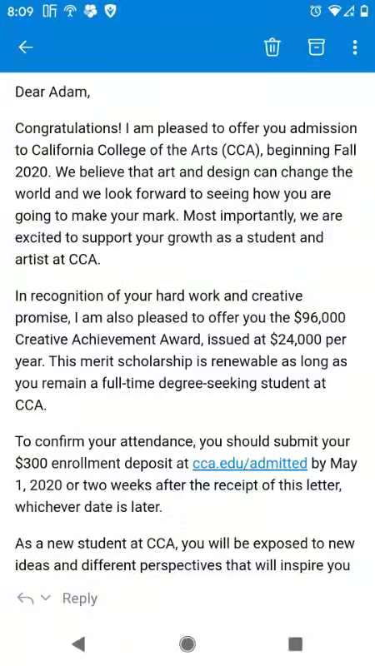375x666 pixels.
Task: Tap the battery indicator icon
Action: (364, 12)
